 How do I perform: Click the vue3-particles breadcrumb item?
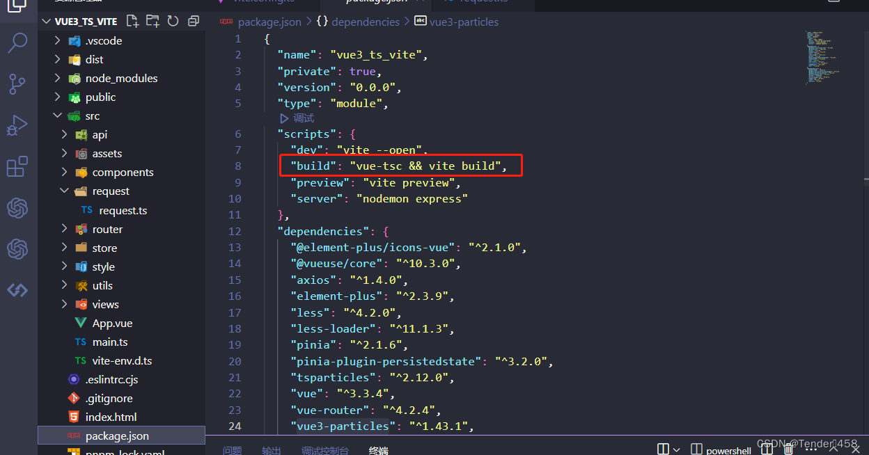[x=464, y=22]
